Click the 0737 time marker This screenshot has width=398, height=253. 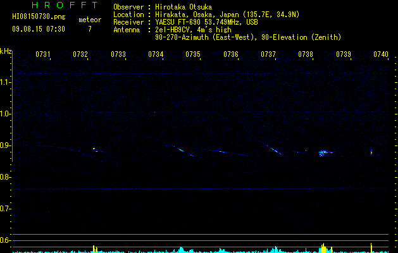pyautogui.click(x=268, y=54)
